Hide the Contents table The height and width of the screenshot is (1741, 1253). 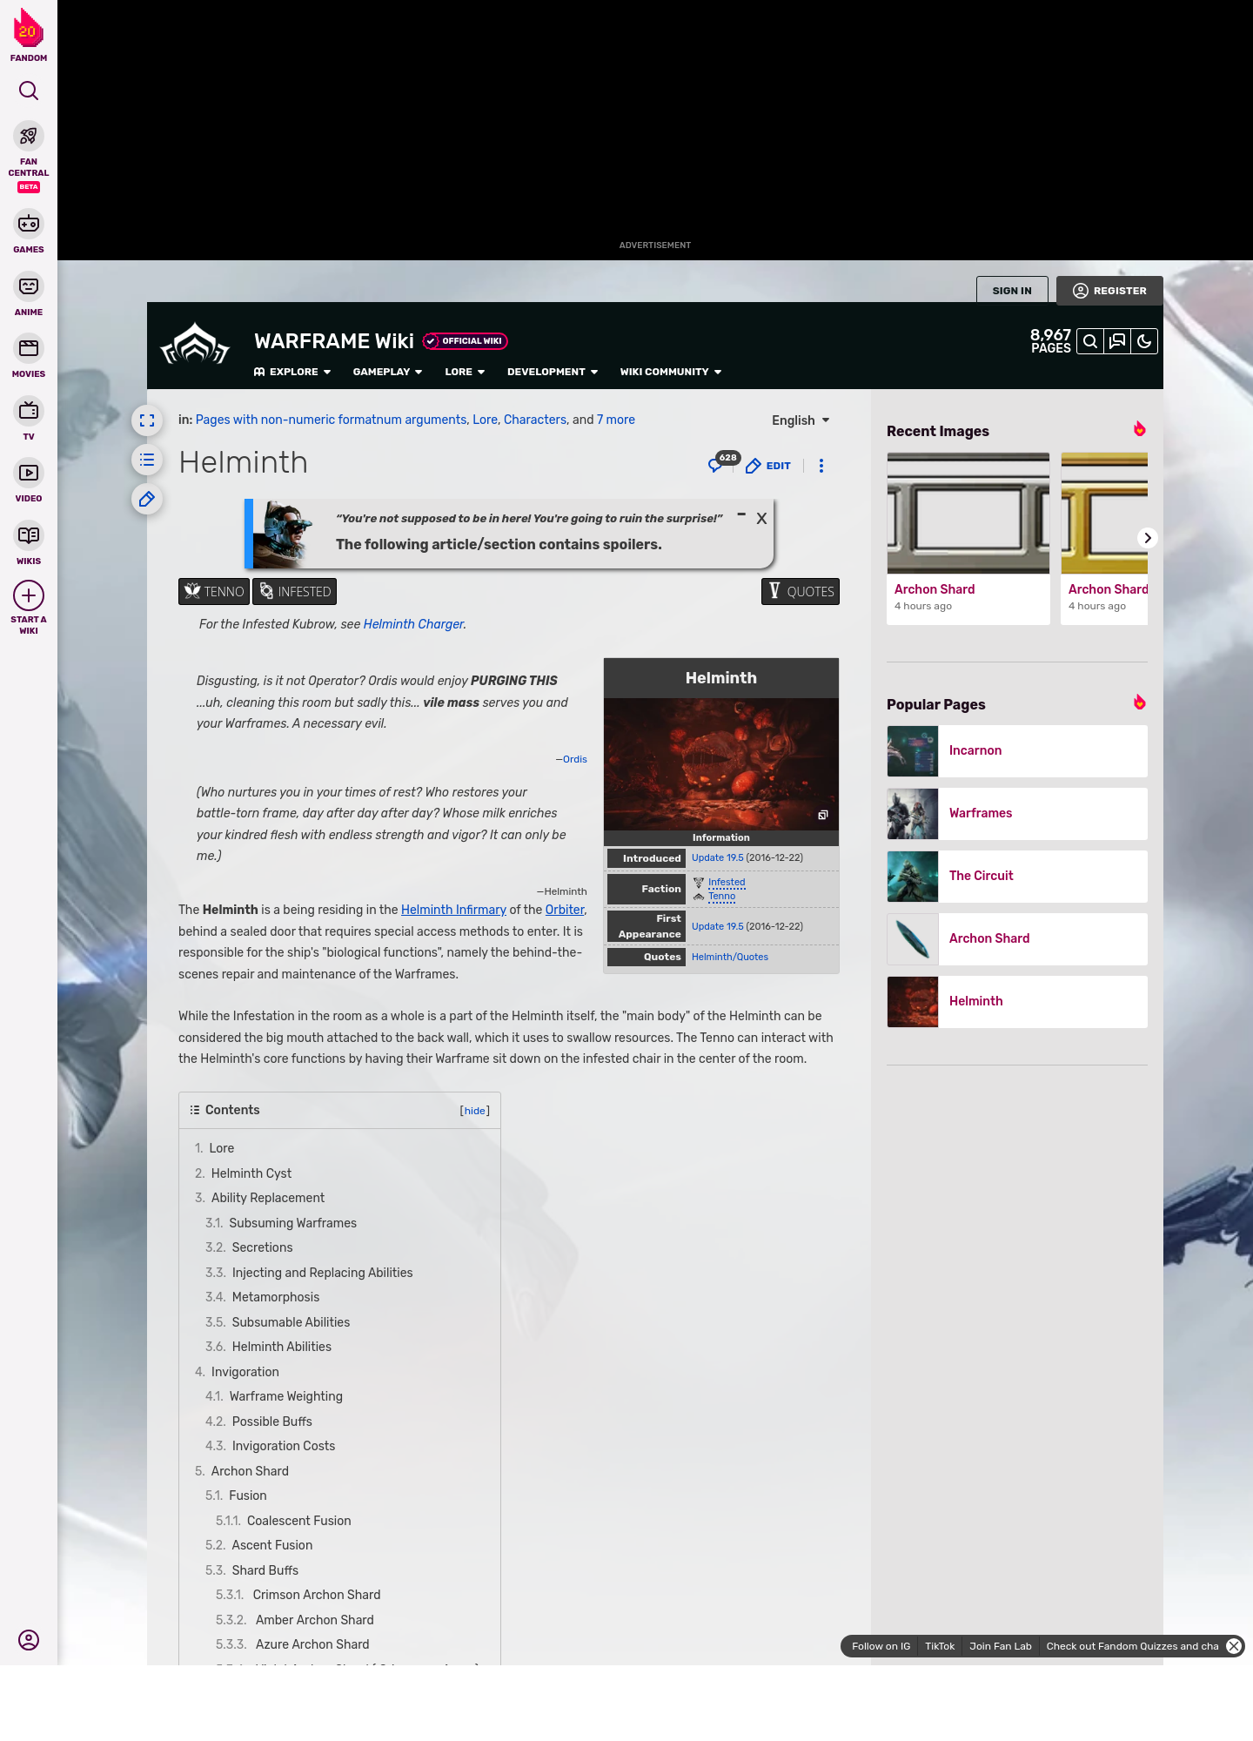pos(475,1111)
